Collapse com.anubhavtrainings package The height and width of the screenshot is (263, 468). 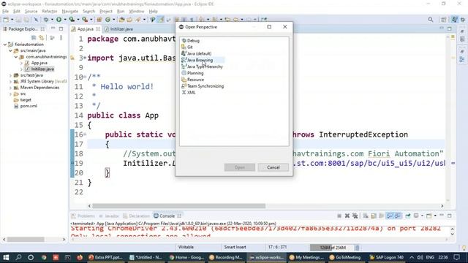point(16,57)
